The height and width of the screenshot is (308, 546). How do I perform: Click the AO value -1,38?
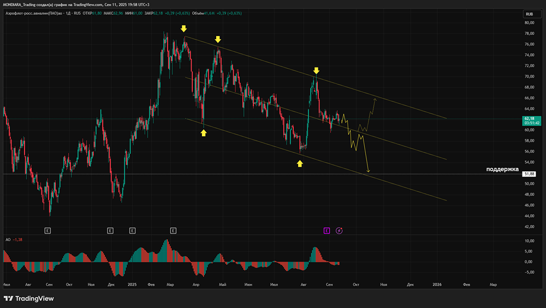click(17, 239)
